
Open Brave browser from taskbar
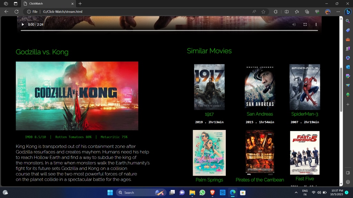[x=212, y=192]
